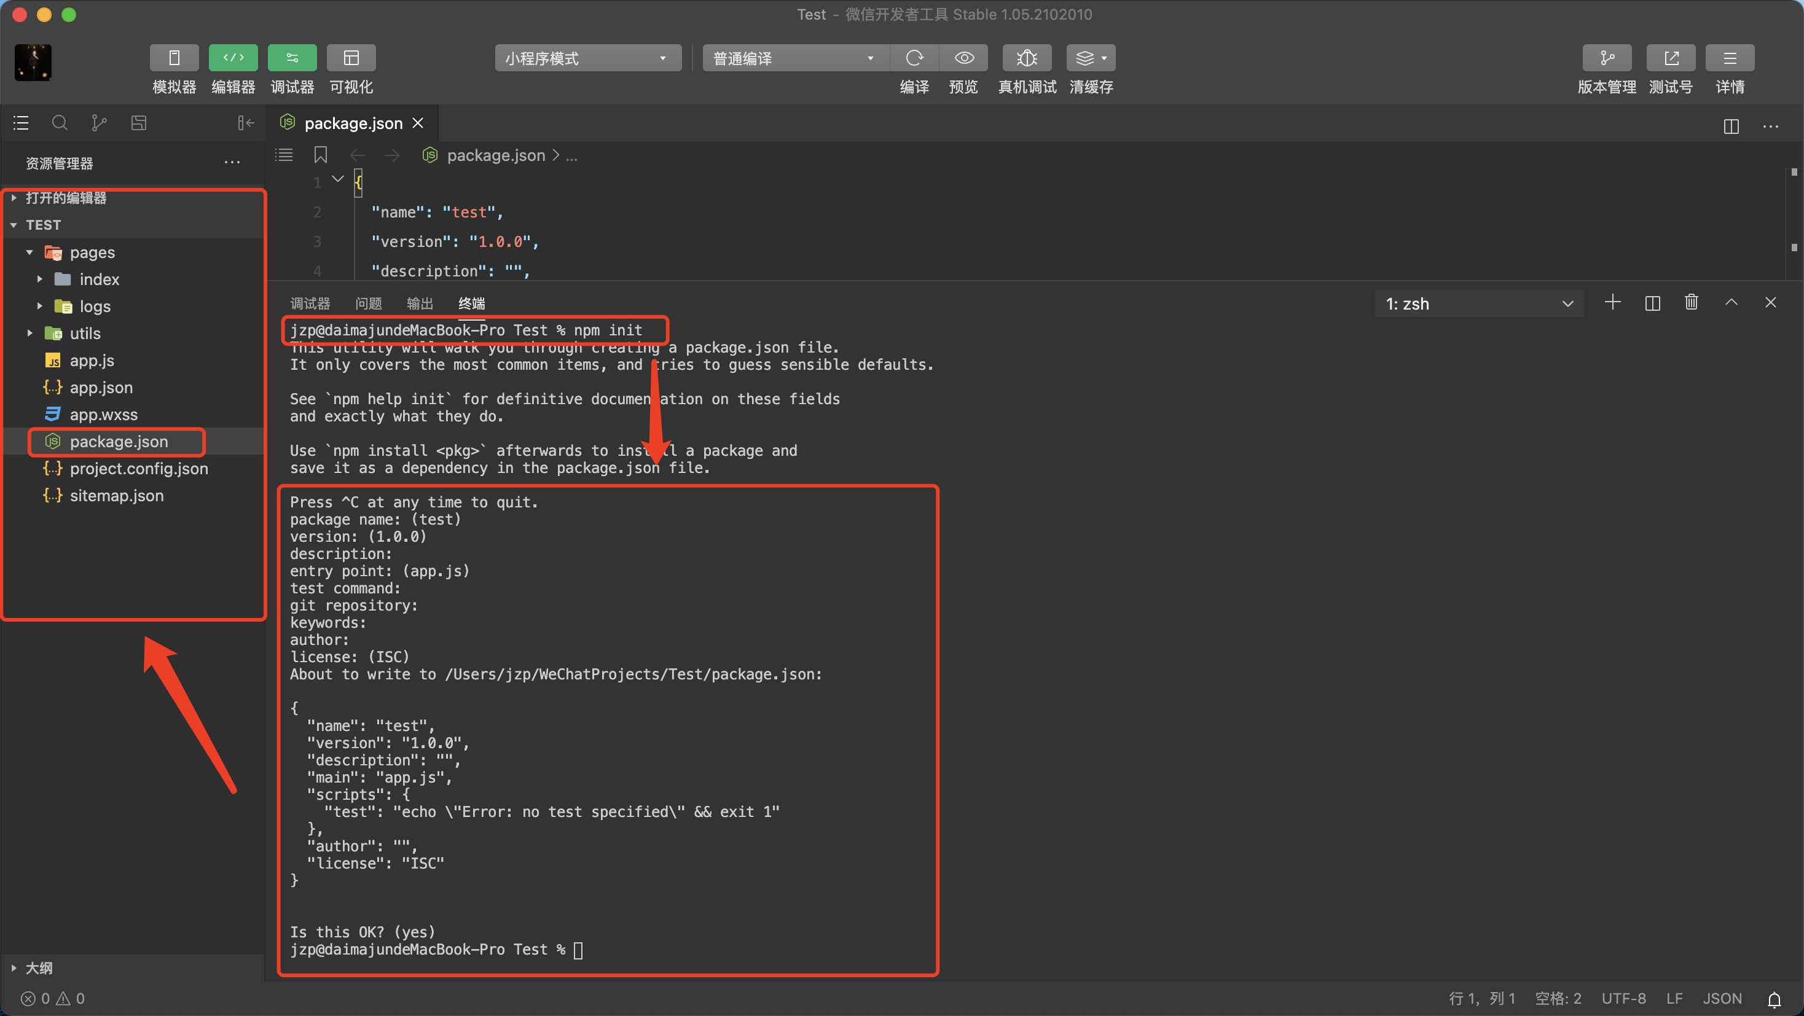Image resolution: width=1804 pixels, height=1016 pixels.
Task: Click the errors and warnings status indicator
Action: [53, 999]
